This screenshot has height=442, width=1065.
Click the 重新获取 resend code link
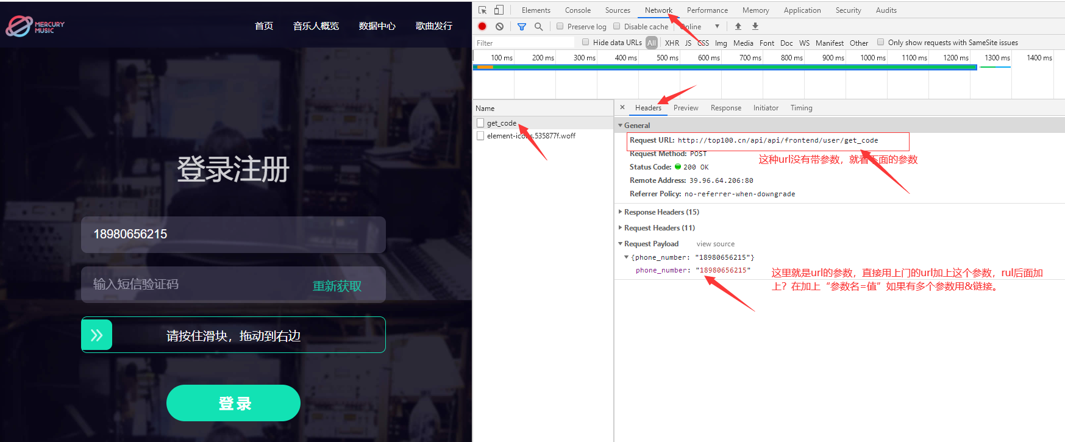[x=337, y=286]
